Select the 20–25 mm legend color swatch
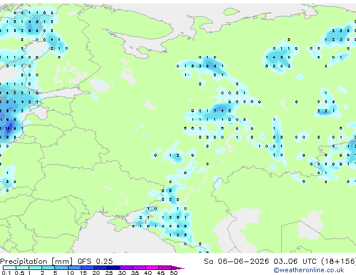The width and height of the screenshot is (356, 275). 101,268
